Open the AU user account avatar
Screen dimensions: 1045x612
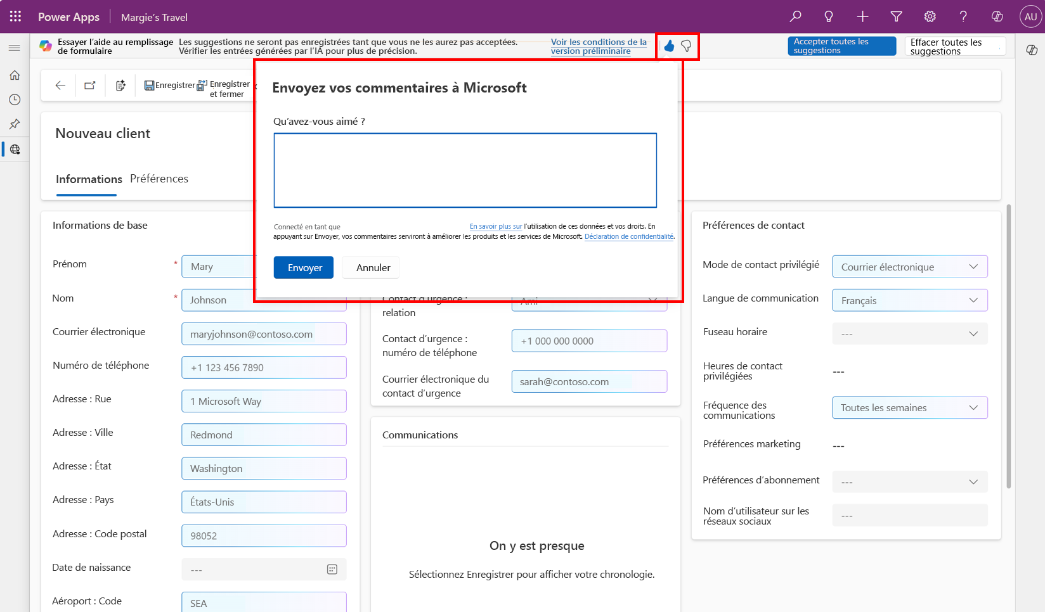1031,16
